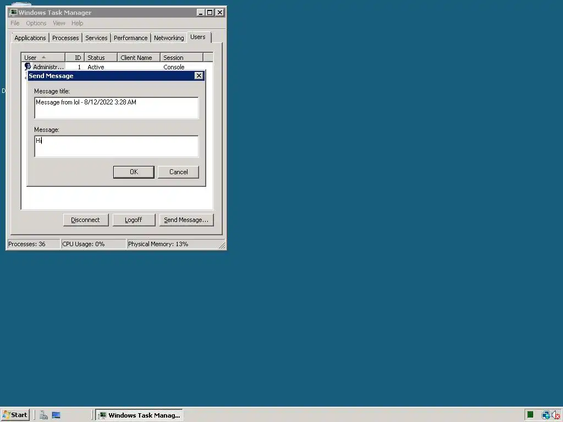Click the Windows Task Manager taskbar button
This screenshot has height=422, width=563.
point(139,415)
